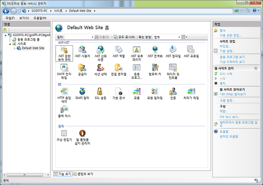Click 다시 시작 to restart site
Image resolution: width=263 pixels, height=185 pixels.
[x=226, y=74]
